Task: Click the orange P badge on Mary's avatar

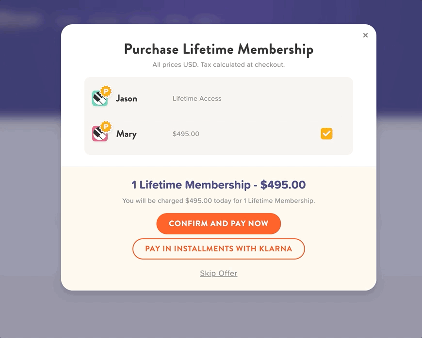Action: (106, 127)
